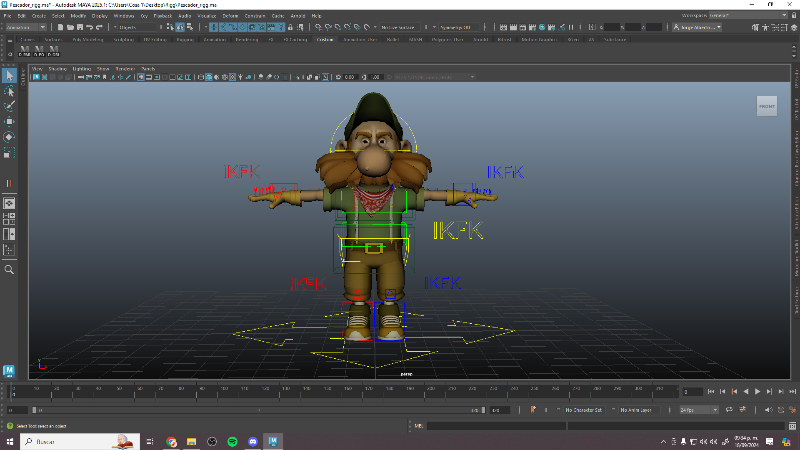Screen dimensions: 800x450
Task: Toggle playback looping button
Action: coord(729,410)
